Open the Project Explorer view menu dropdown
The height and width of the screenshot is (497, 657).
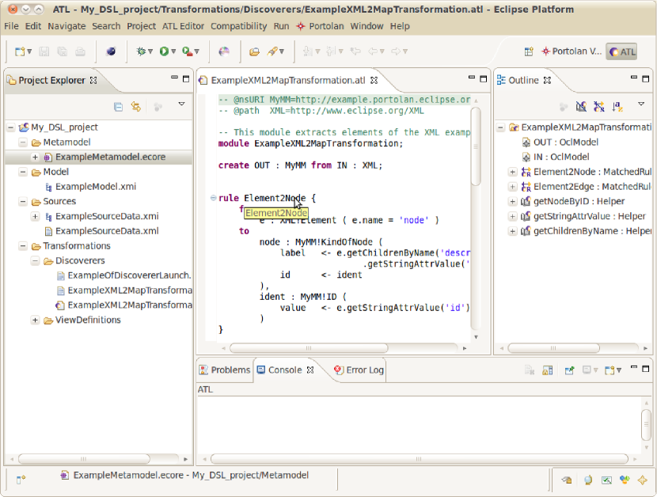coord(181,105)
